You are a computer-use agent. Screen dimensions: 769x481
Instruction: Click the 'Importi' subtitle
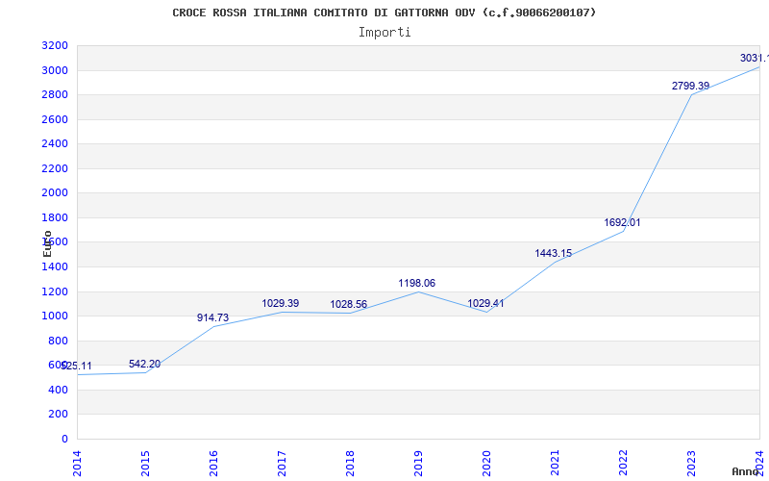[x=384, y=33]
